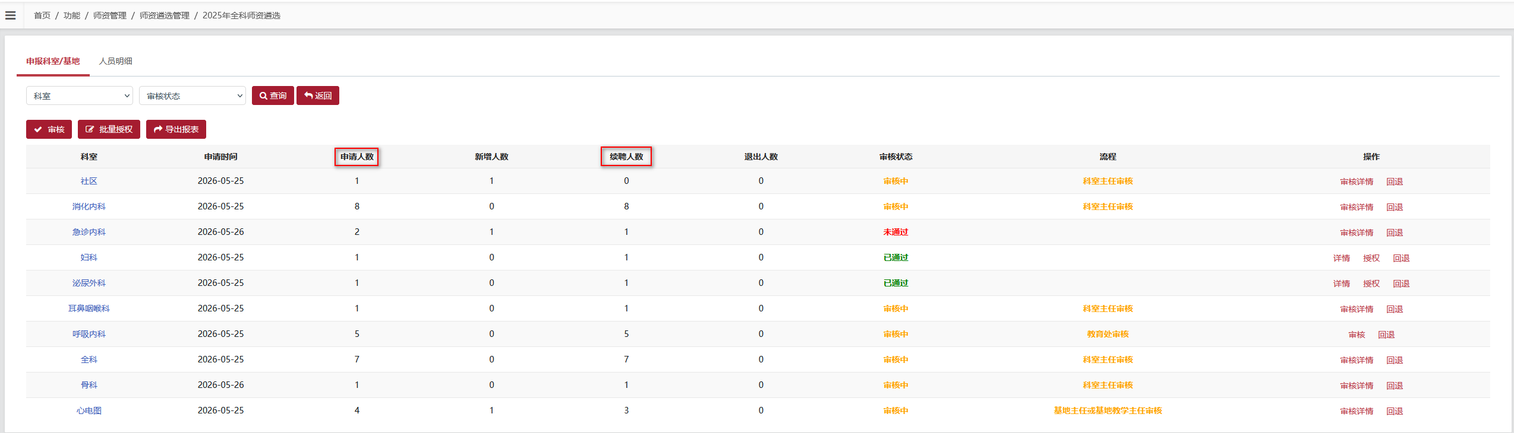
Task: Click 基地主任或基地教学主任审核 flow text
Action: pos(1108,410)
